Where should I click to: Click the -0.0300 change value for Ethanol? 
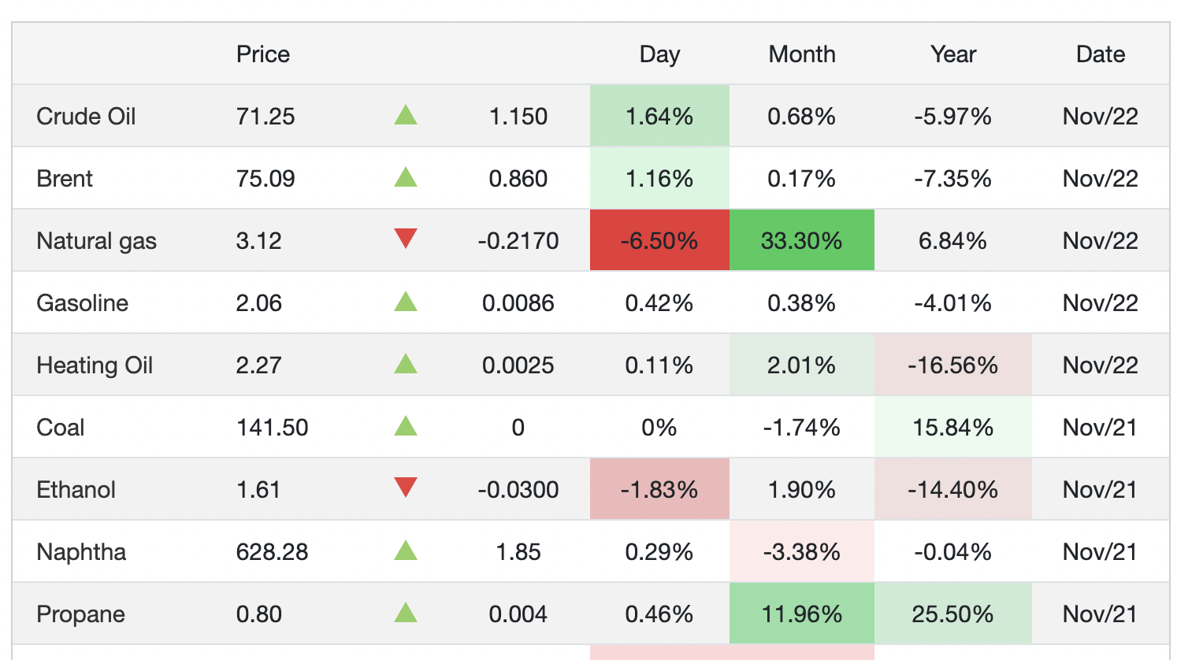[x=518, y=490]
